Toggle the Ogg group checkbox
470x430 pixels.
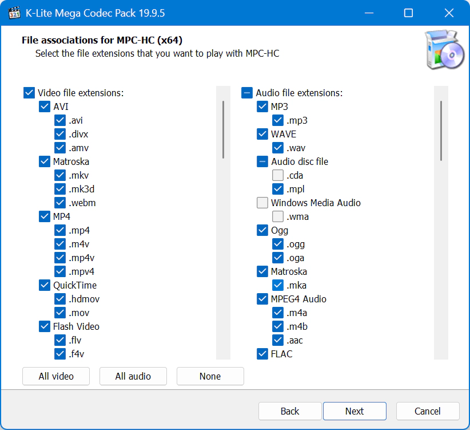tap(262, 230)
